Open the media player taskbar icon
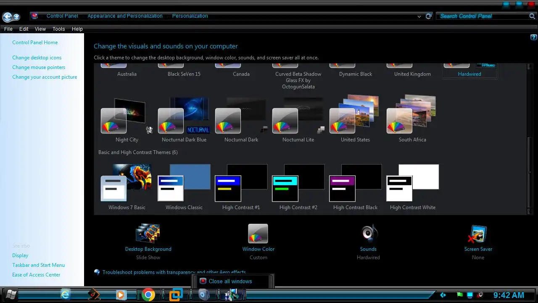 121,295
